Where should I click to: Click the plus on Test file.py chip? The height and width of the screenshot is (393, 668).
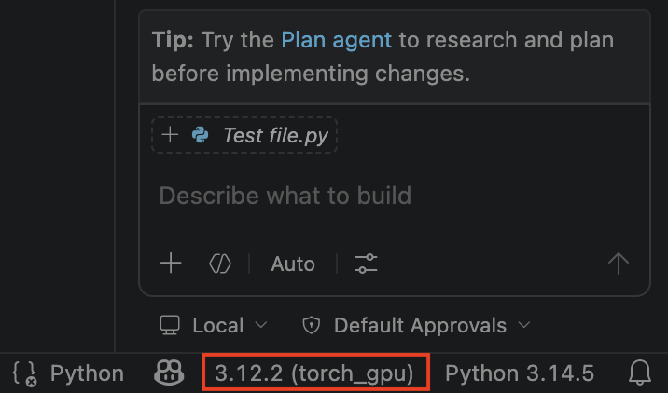tap(170, 135)
